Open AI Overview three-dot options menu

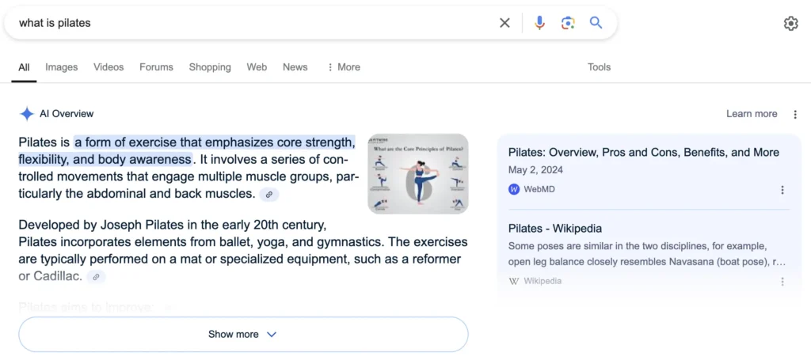[x=795, y=114]
